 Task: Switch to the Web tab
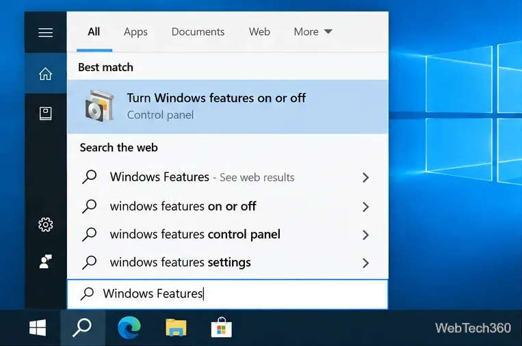tap(259, 32)
